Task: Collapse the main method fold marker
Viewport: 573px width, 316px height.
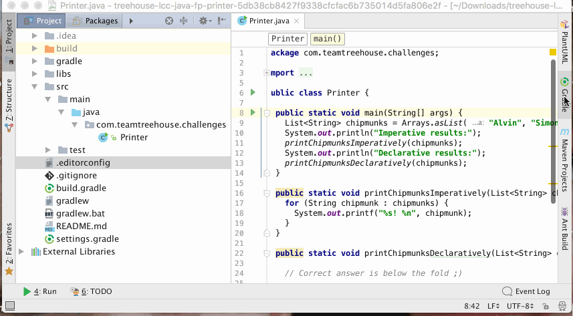Action: [x=266, y=113]
